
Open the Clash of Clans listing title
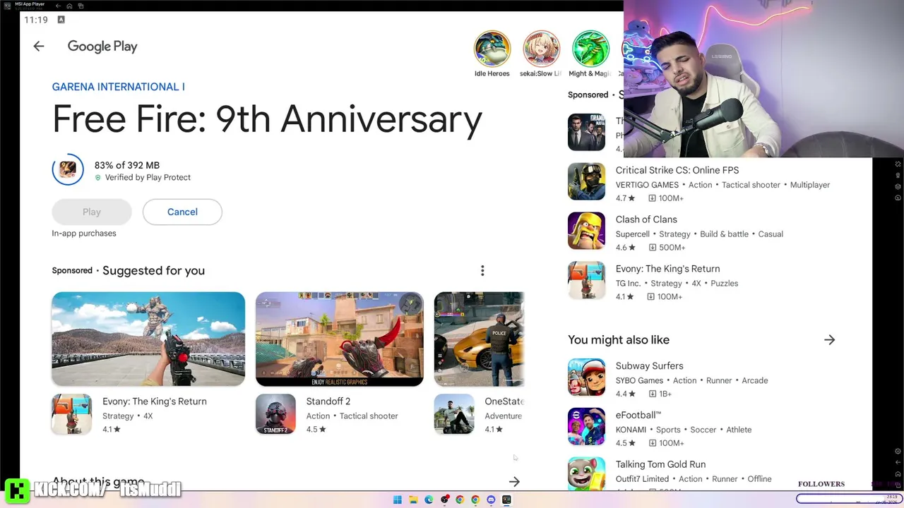[x=646, y=219]
